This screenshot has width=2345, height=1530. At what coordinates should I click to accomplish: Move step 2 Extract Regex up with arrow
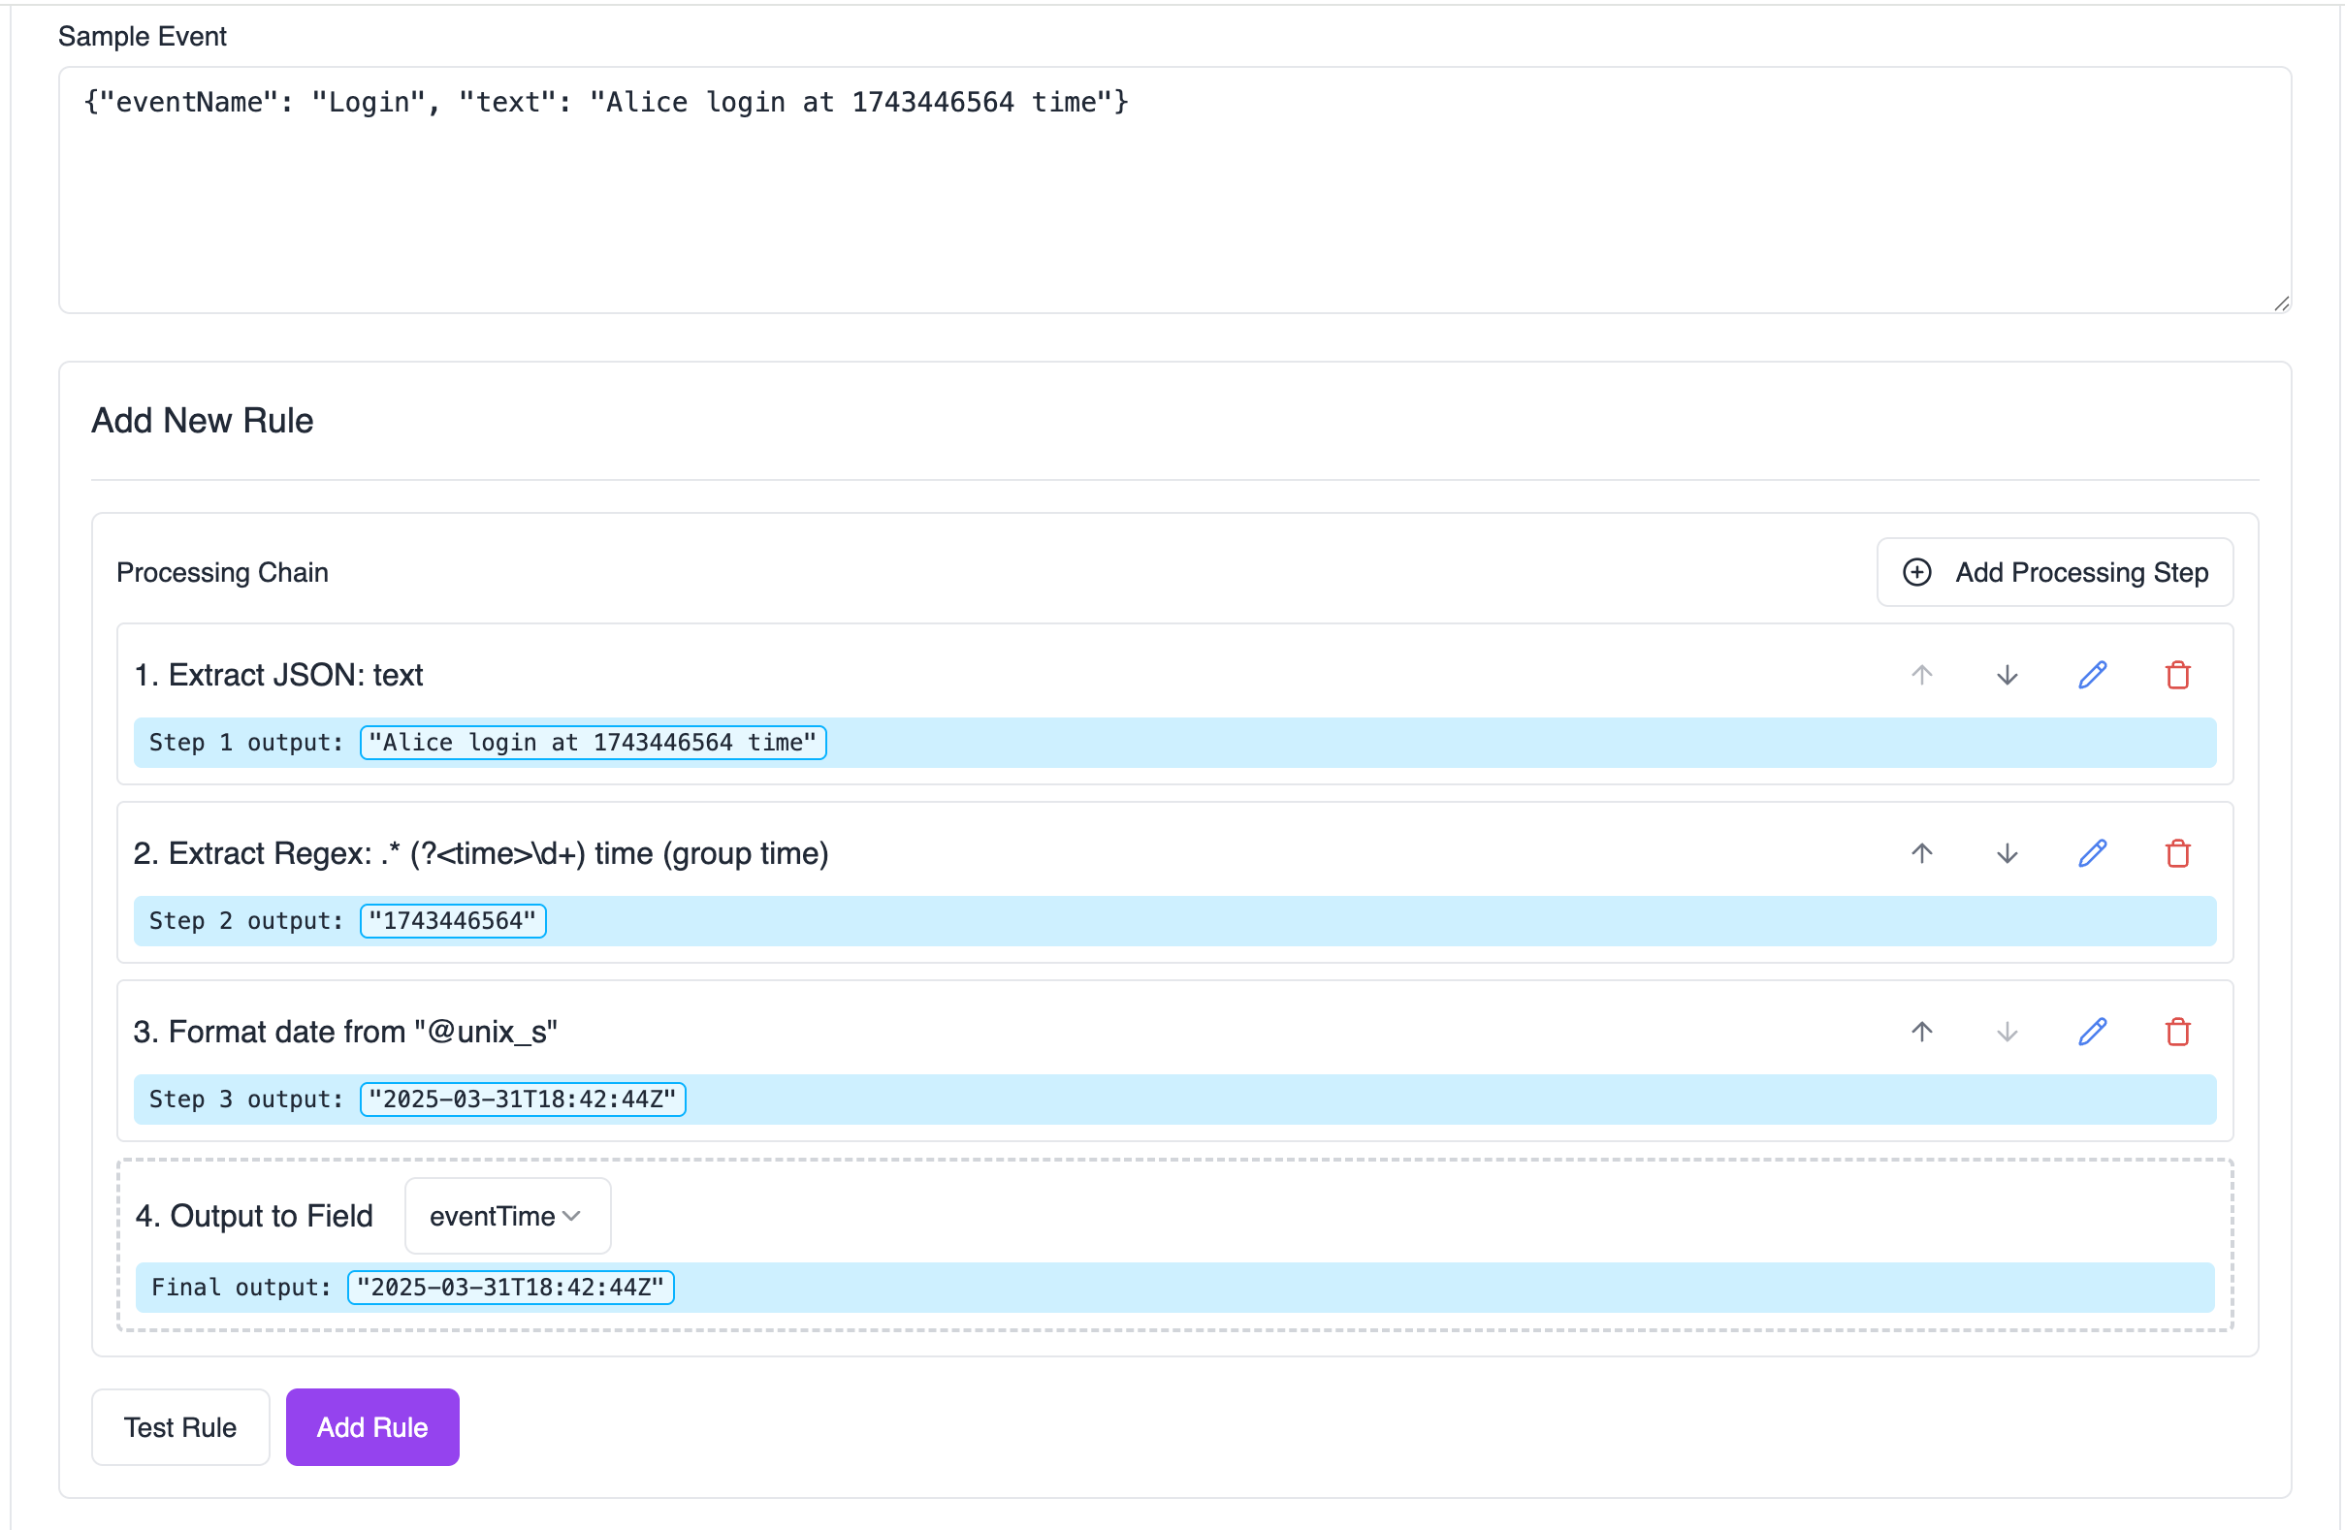pos(1921,853)
